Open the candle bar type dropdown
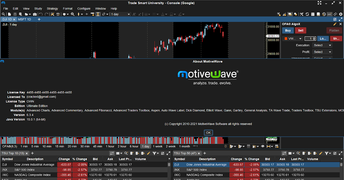 [82, 14]
